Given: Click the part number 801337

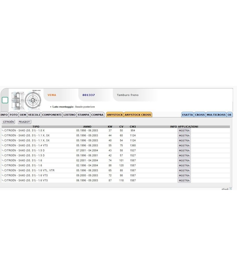Looking at the screenshot, I should 89,95.
